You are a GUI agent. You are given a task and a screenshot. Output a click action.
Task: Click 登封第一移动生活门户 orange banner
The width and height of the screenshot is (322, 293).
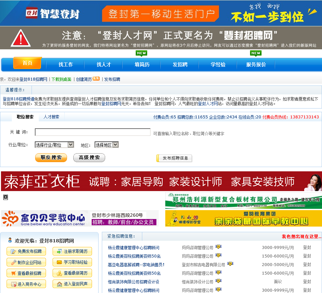161,13
